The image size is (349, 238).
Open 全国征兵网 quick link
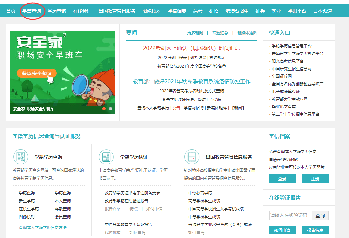(x=282, y=76)
